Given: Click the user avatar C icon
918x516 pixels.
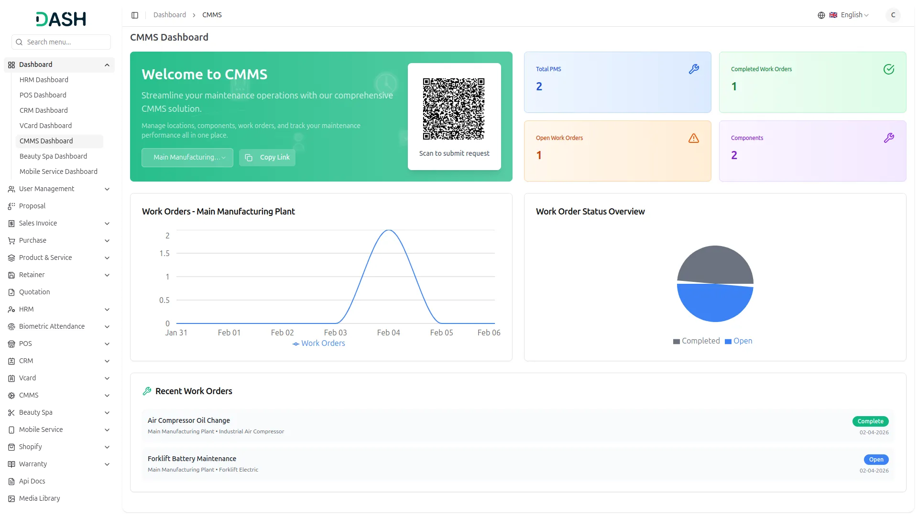Looking at the screenshot, I should 893,15.
